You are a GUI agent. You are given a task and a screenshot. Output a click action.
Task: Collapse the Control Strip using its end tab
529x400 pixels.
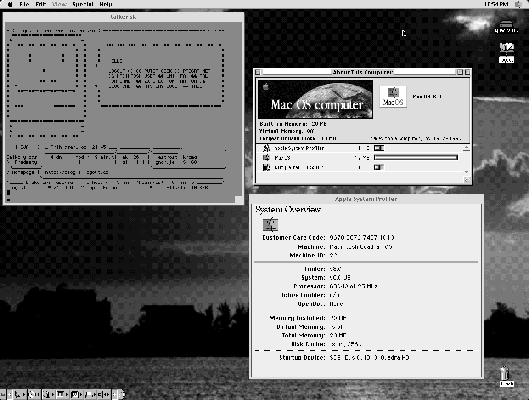point(122,394)
